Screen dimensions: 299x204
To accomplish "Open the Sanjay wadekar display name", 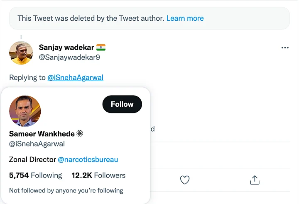I will click(66, 48).
